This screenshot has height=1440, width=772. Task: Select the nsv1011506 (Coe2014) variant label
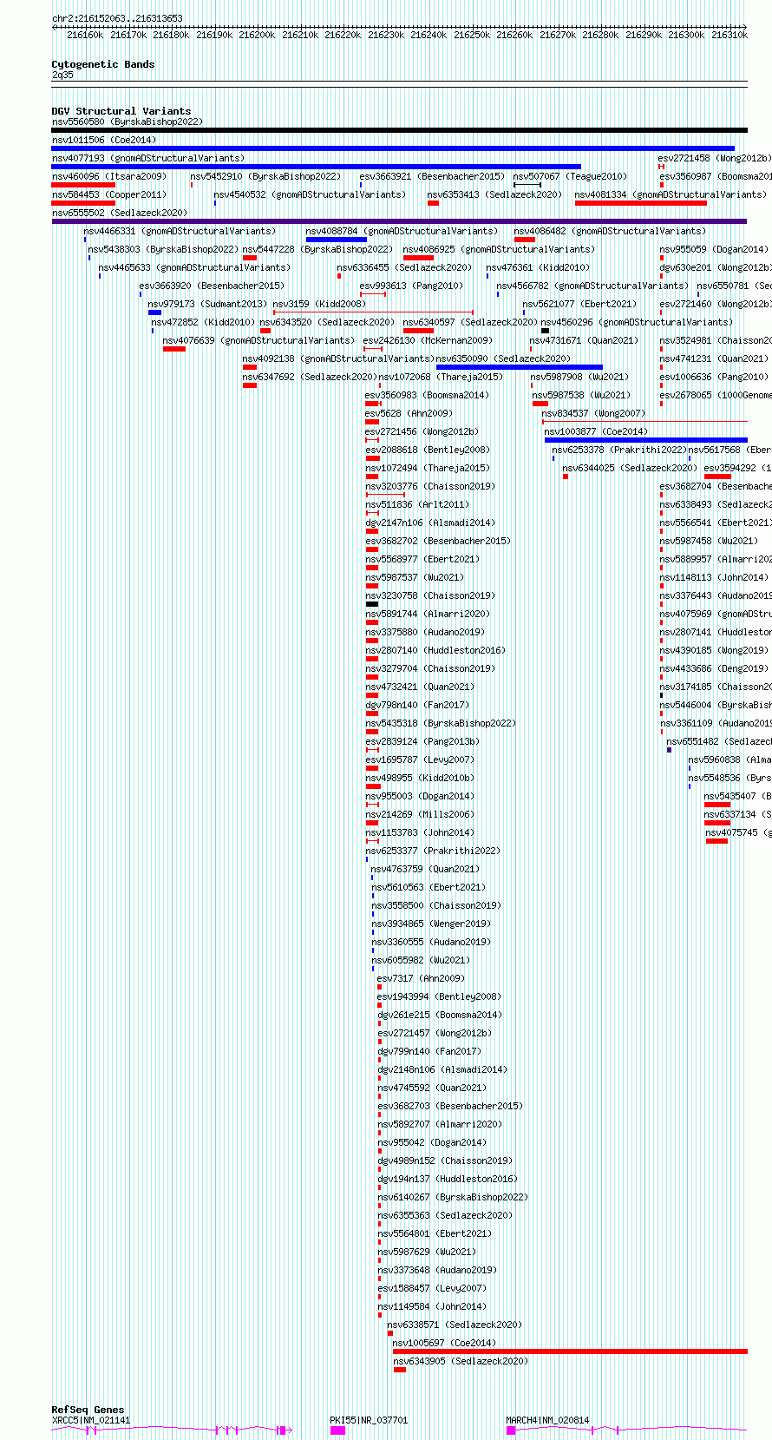104,141
